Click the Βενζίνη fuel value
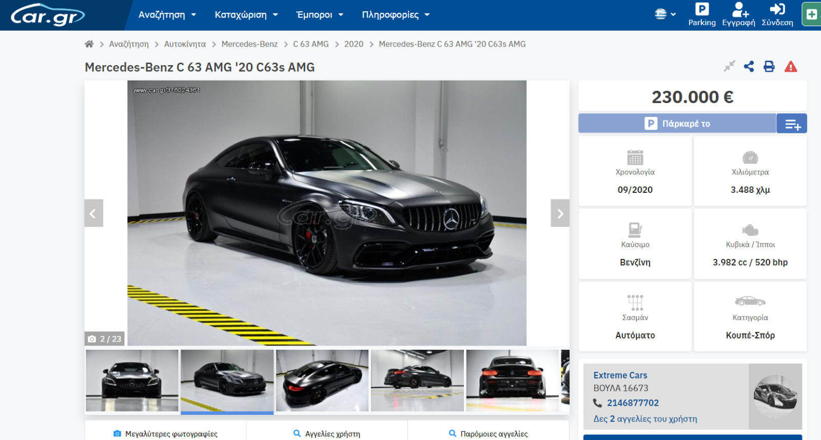 point(635,263)
